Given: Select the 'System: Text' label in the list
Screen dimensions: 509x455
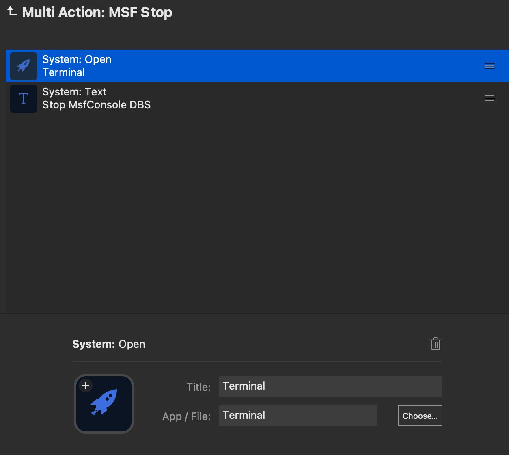Looking at the screenshot, I should (x=74, y=92).
